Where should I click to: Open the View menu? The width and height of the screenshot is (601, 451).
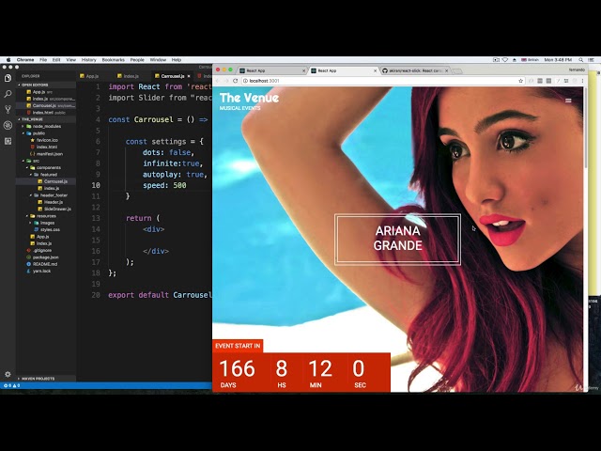point(71,60)
